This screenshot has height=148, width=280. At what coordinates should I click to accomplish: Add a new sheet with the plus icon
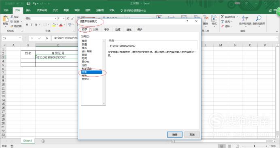[43, 141]
